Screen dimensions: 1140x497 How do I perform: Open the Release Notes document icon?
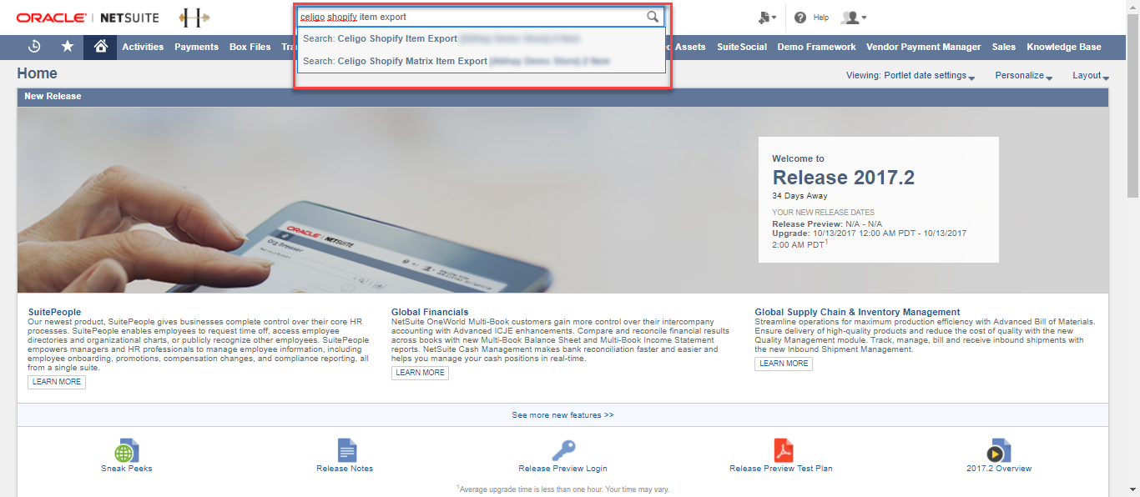coord(346,450)
